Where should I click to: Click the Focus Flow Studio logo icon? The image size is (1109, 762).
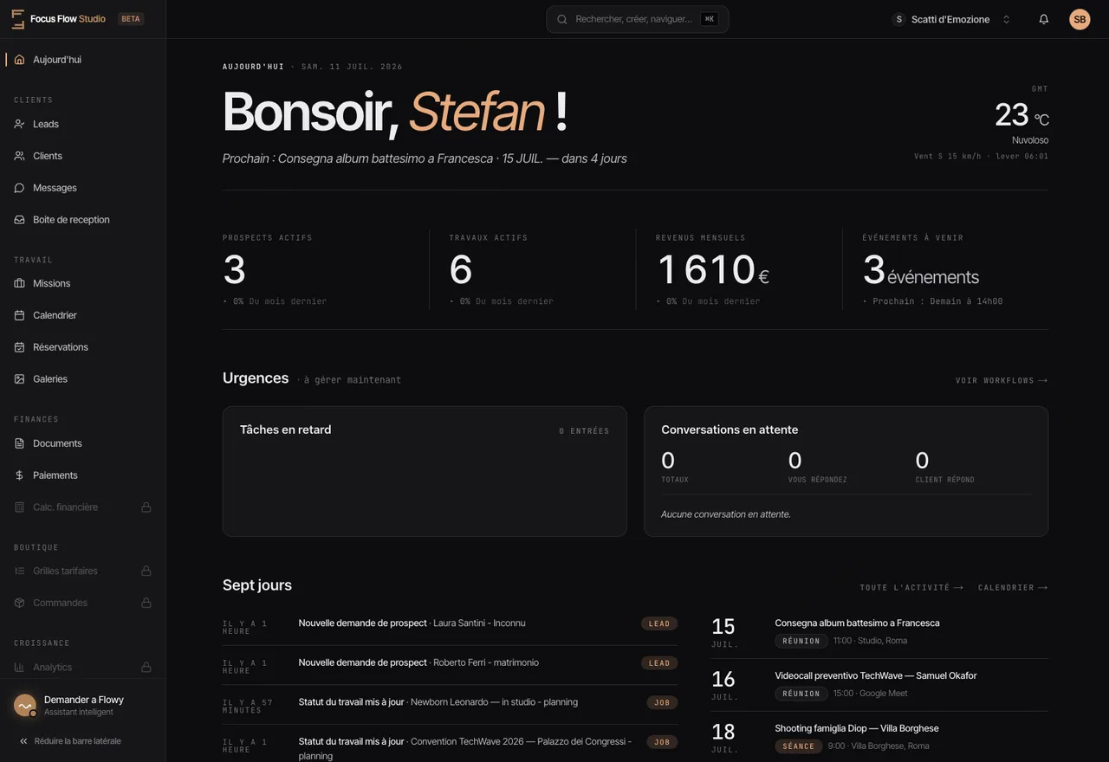(18, 19)
